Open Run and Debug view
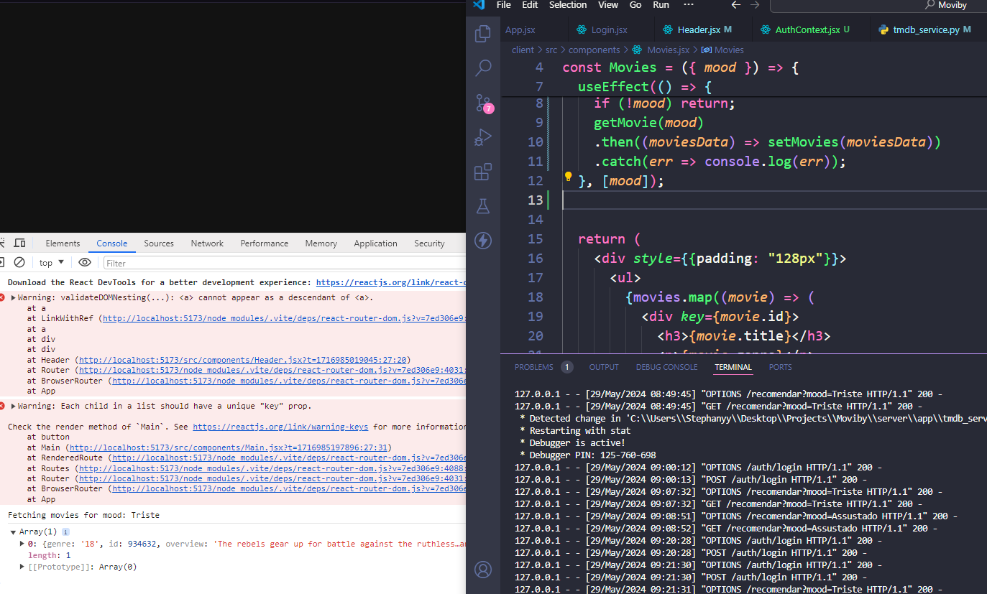Viewport: 987px width, 594px height. (x=483, y=137)
